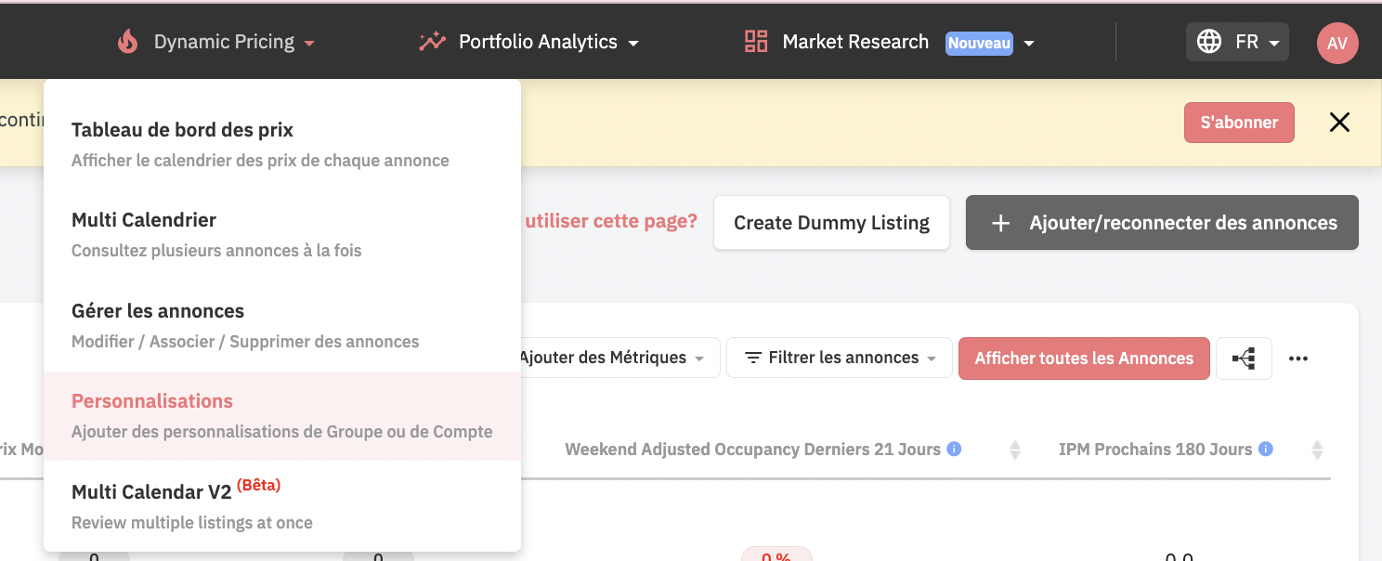1382x561 pixels.
Task: Click Create Dummy Listing button
Action: [x=831, y=223]
